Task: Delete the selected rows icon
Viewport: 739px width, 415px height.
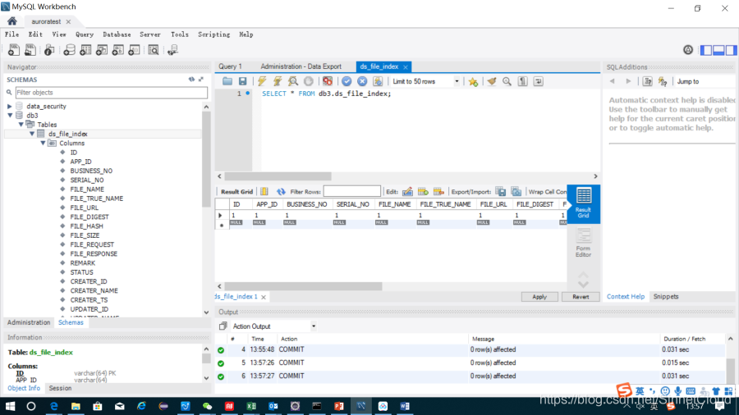Action: (x=438, y=191)
